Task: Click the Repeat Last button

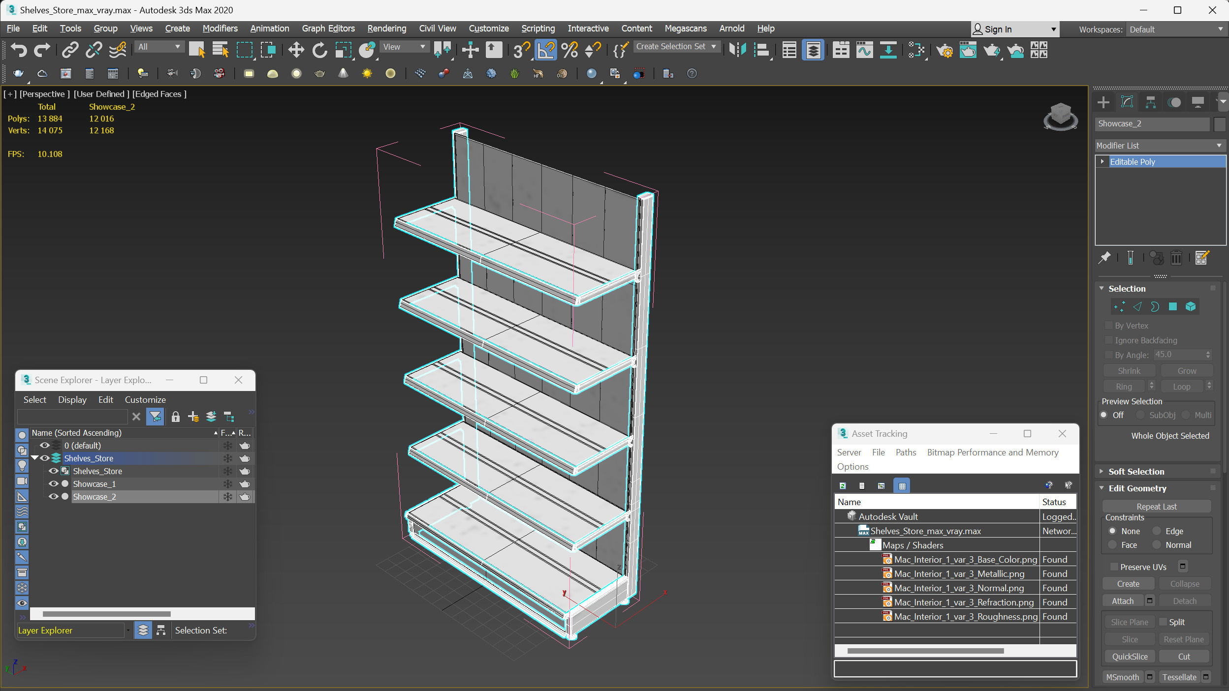Action: coord(1157,507)
